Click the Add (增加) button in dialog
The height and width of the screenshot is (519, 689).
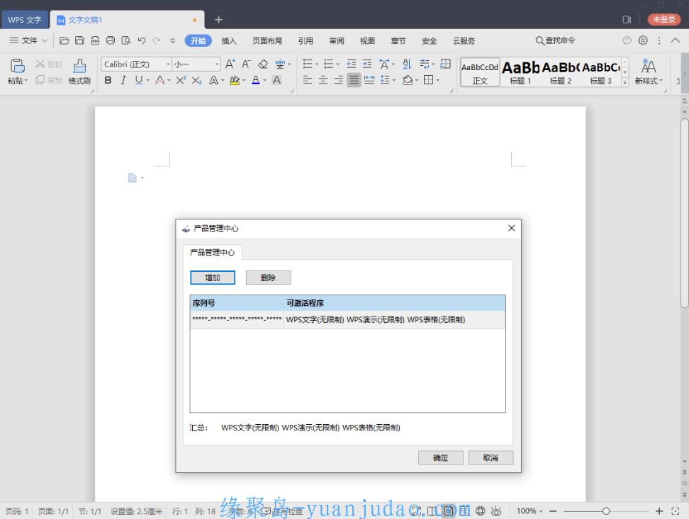[213, 278]
